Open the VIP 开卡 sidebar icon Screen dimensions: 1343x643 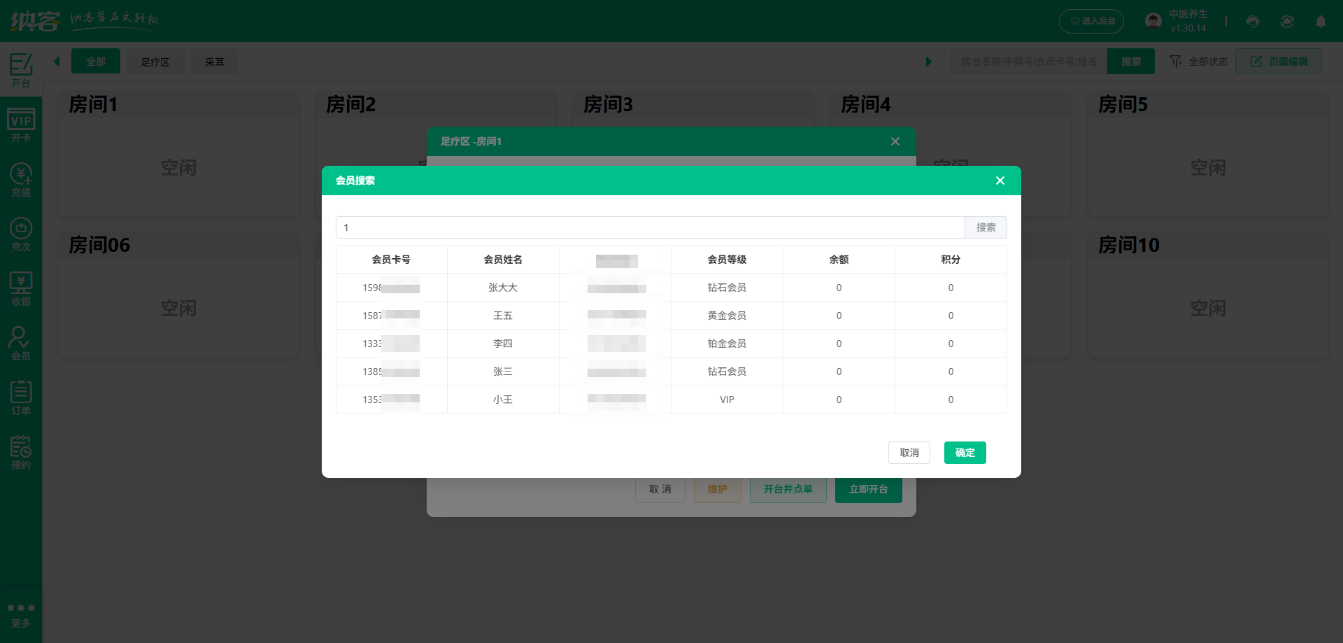21,125
